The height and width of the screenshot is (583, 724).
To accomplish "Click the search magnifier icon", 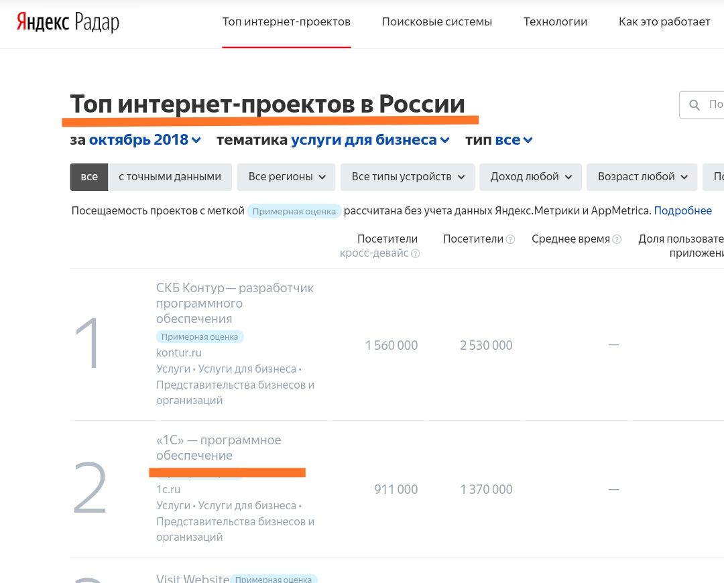I will click(x=694, y=105).
